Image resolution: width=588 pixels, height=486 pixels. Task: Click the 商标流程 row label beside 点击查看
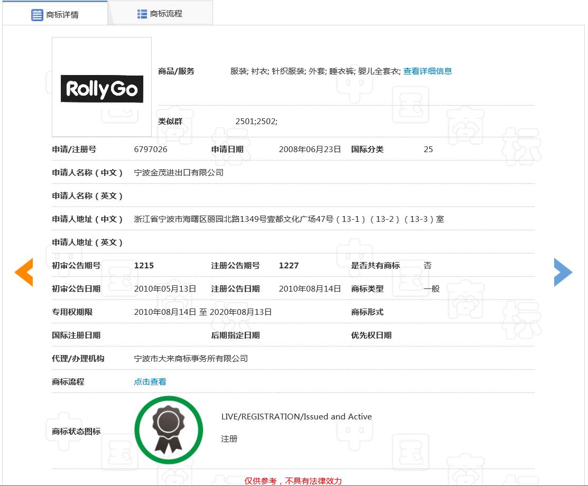click(68, 382)
